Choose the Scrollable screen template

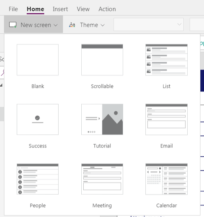[x=102, y=60]
